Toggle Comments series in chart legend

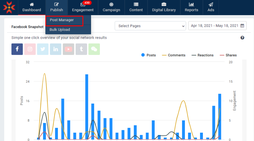(174, 55)
